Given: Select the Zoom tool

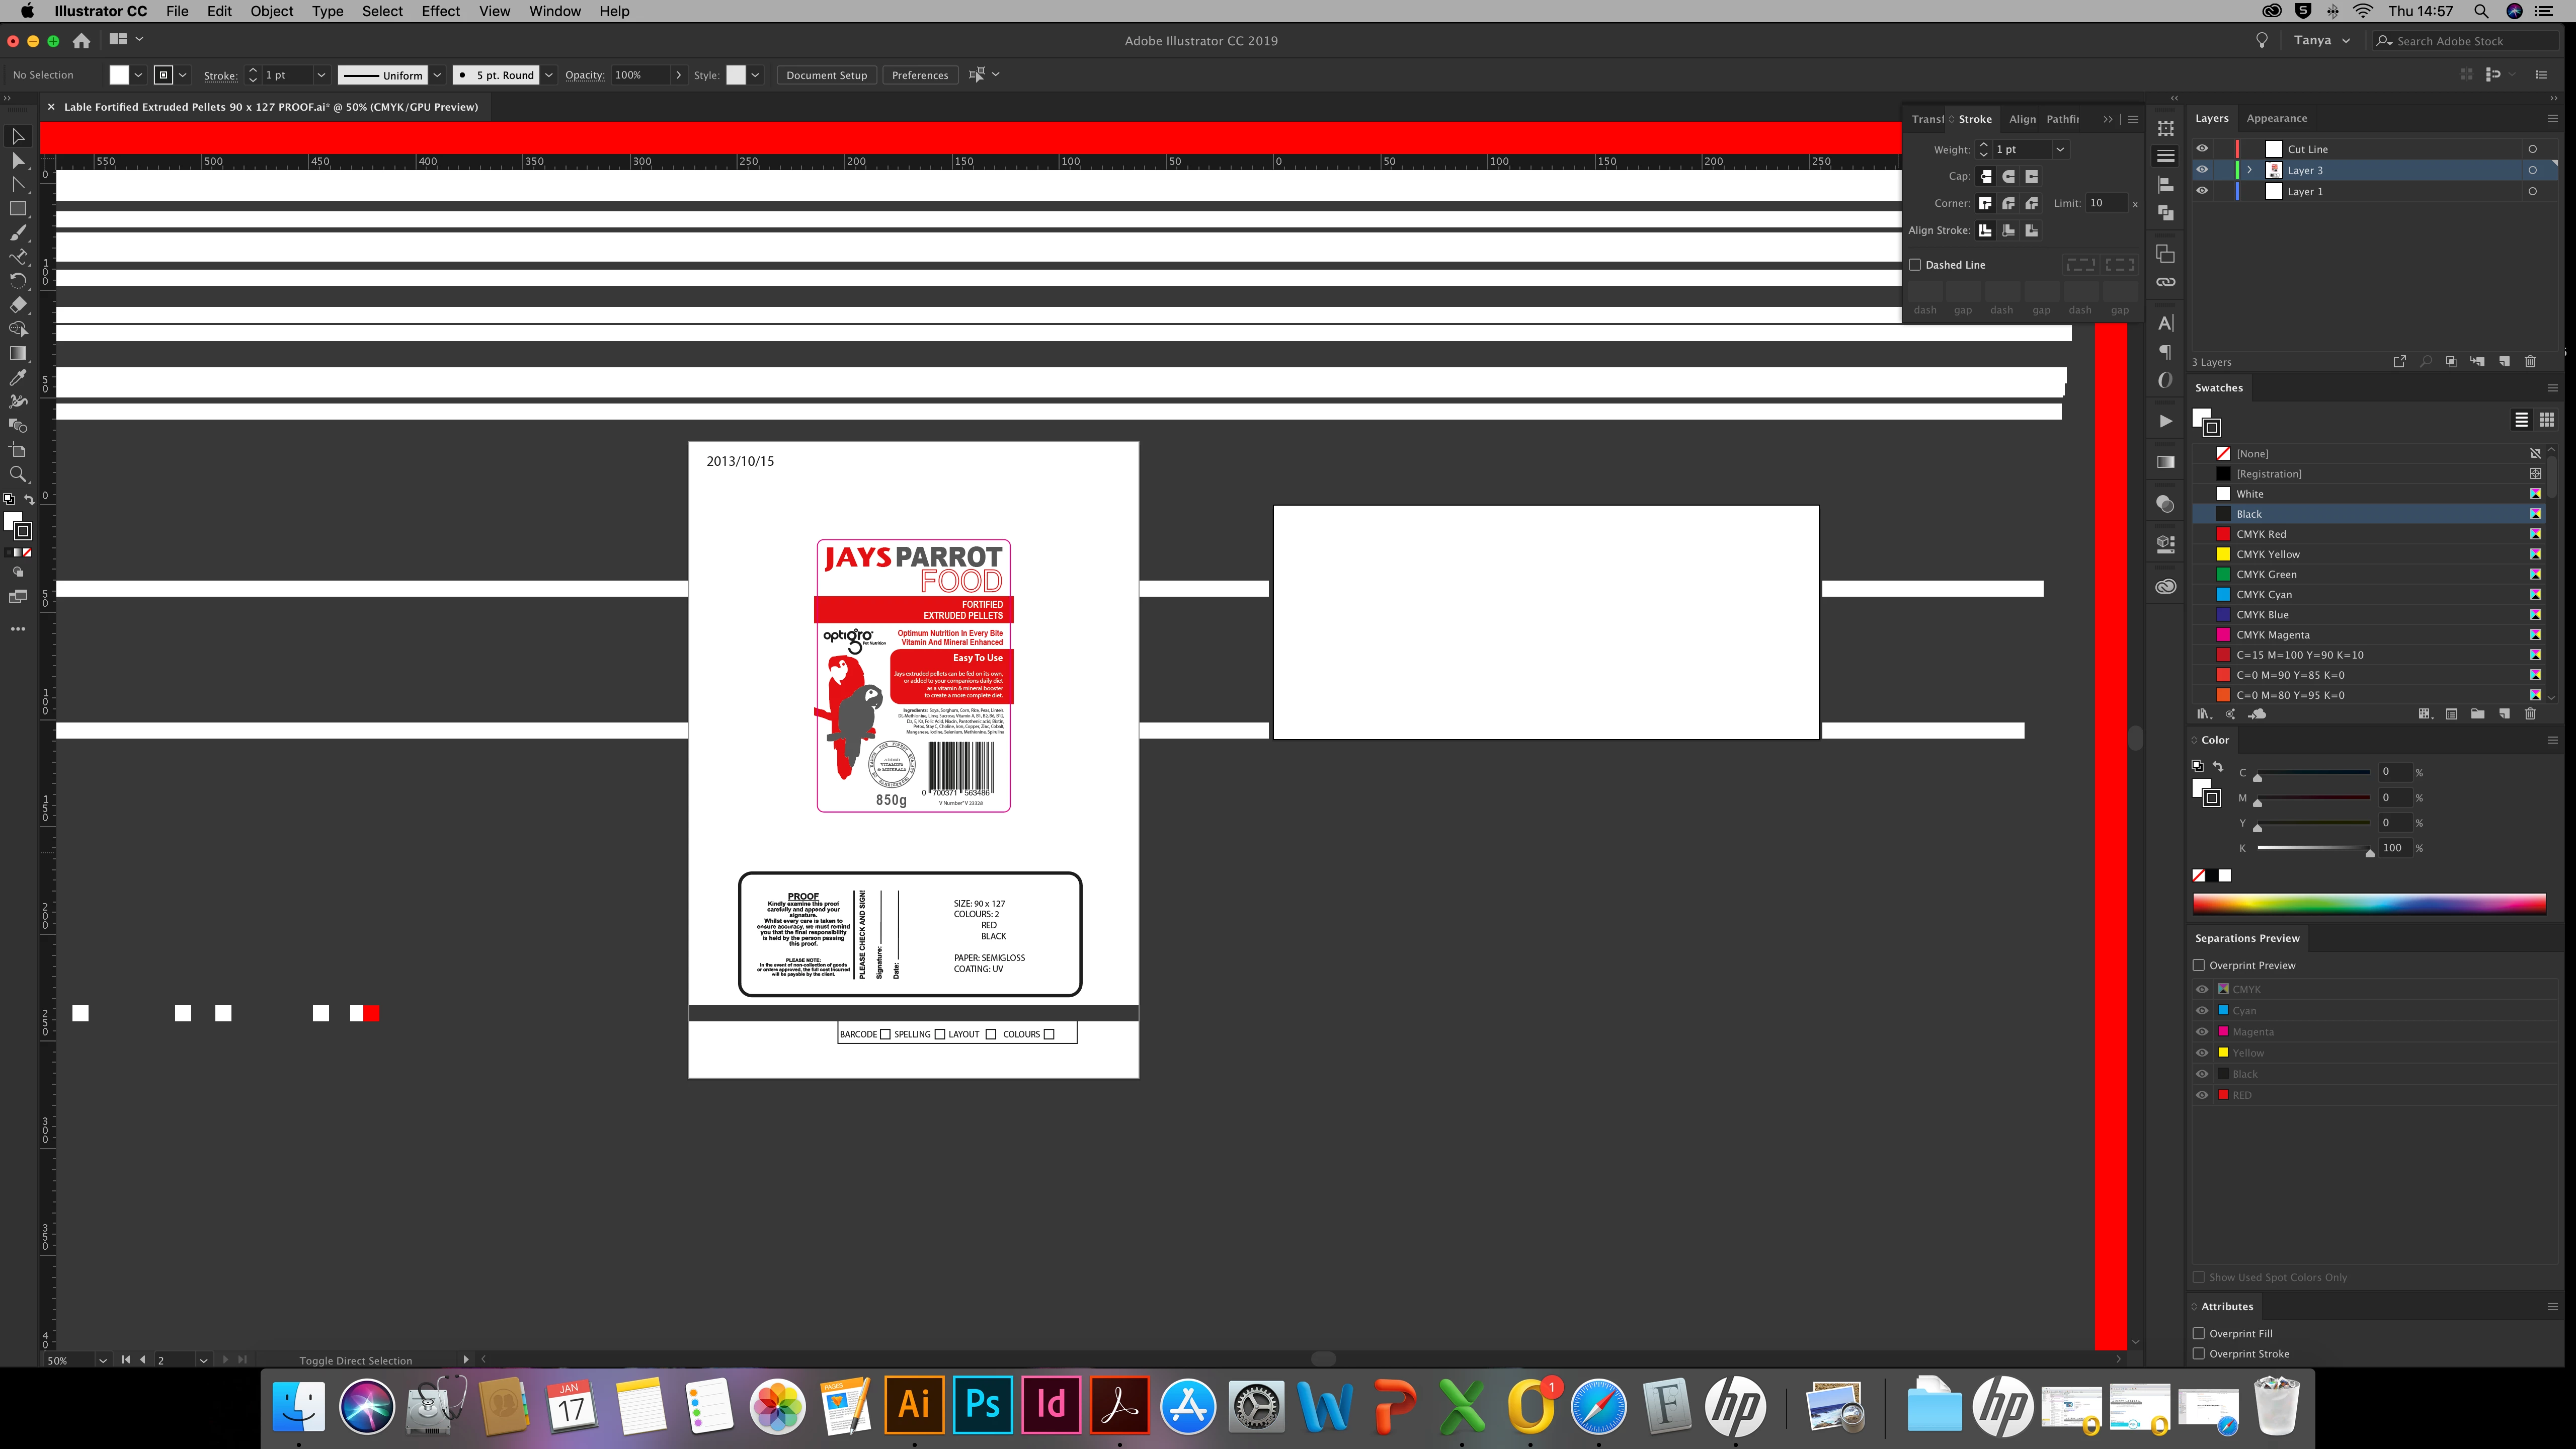Looking at the screenshot, I should (18, 474).
